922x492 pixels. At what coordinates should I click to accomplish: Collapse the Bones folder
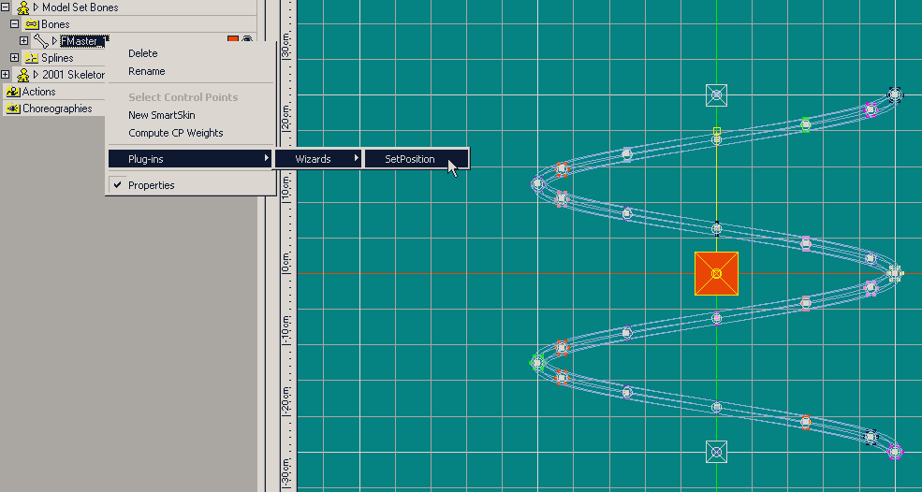coord(15,24)
